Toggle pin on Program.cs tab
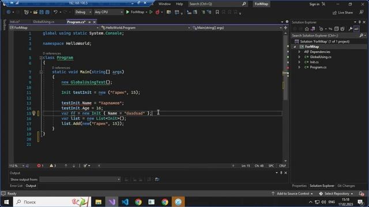The height and width of the screenshot is (207, 369). (89, 22)
